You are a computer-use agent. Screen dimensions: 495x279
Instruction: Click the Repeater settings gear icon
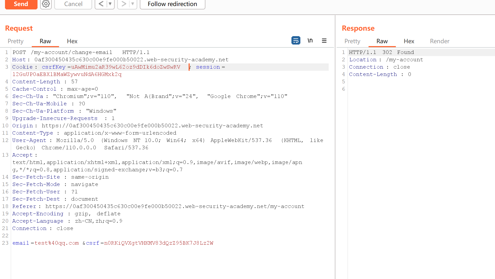(x=46, y=4)
